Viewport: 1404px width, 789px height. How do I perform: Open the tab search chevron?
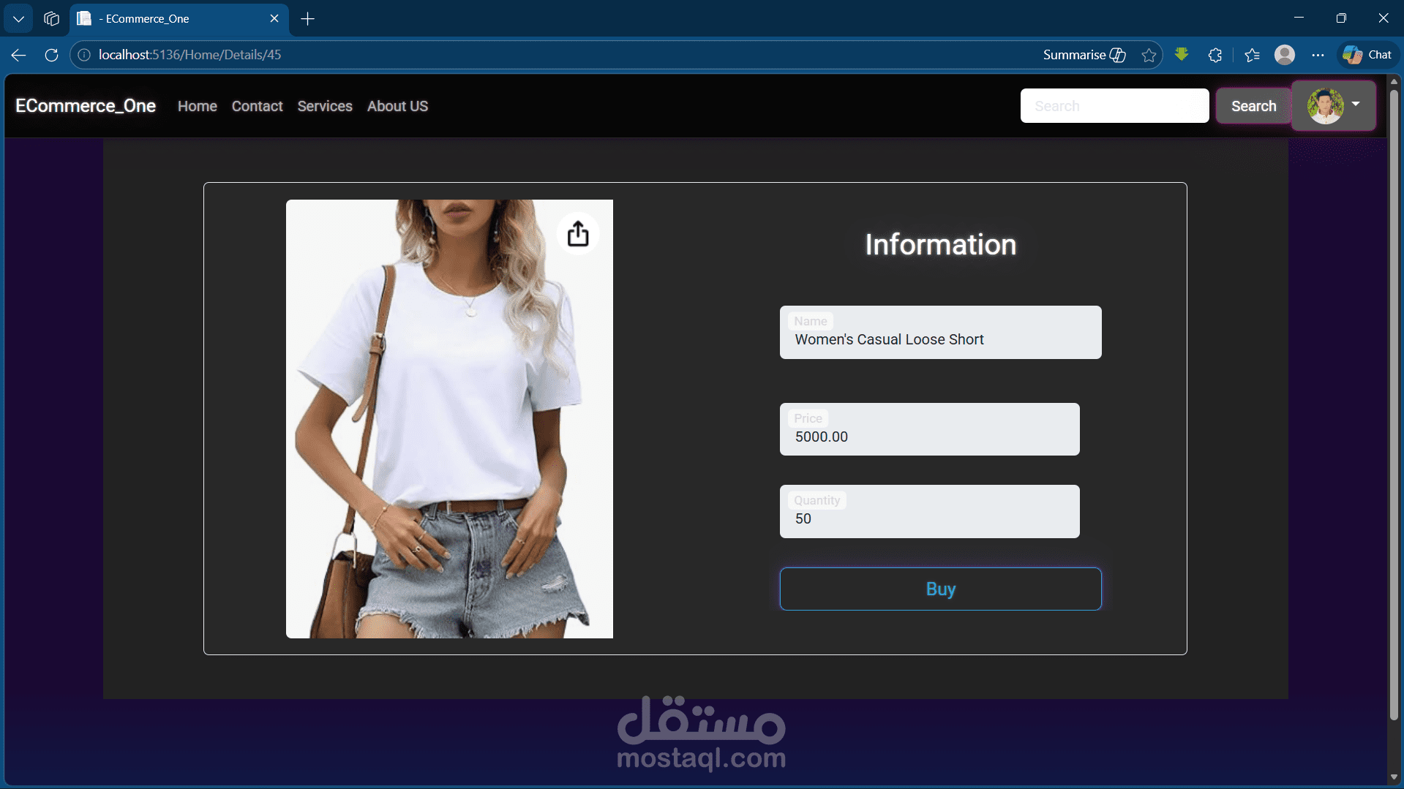(x=18, y=19)
